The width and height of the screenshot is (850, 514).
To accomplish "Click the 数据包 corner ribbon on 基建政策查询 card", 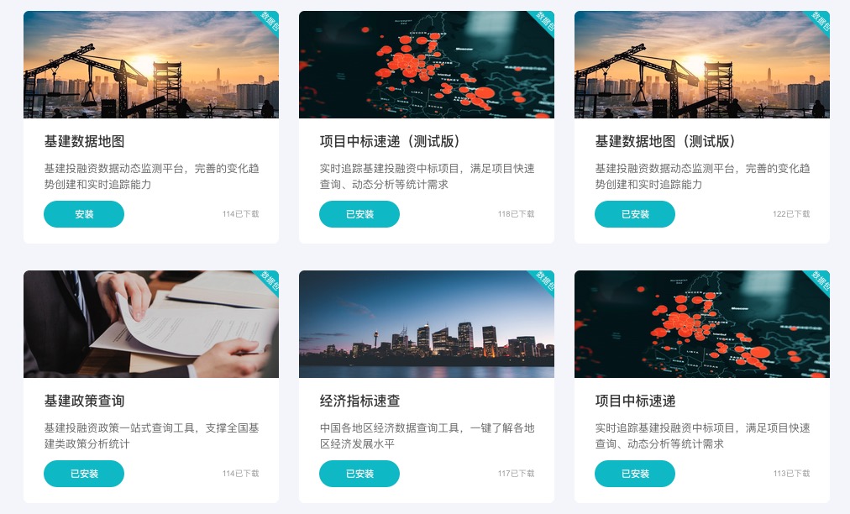I will tap(270, 282).
